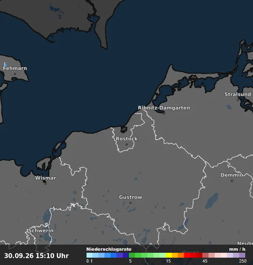Click the light blue rain echo on Fehmarn
The height and width of the screenshot is (265, 253).
pos(5,64)
